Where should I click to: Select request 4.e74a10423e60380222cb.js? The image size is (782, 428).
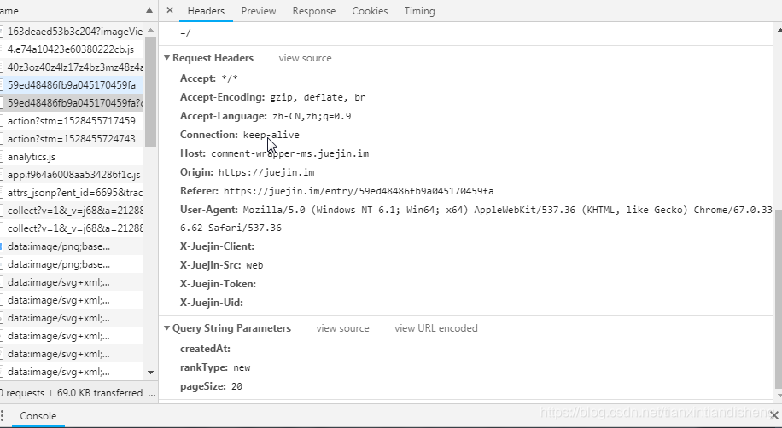71,49
